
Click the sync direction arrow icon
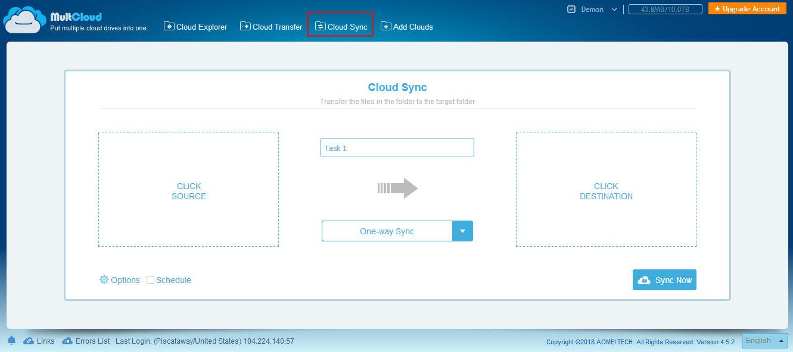click(x=397, y=188)
